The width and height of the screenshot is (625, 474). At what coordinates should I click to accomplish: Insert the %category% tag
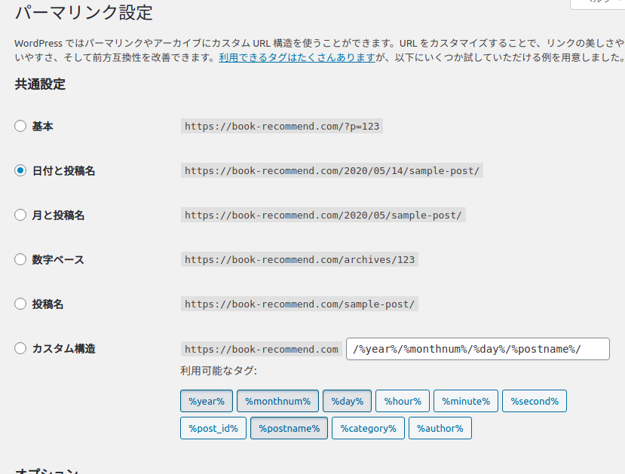(368, 427)
